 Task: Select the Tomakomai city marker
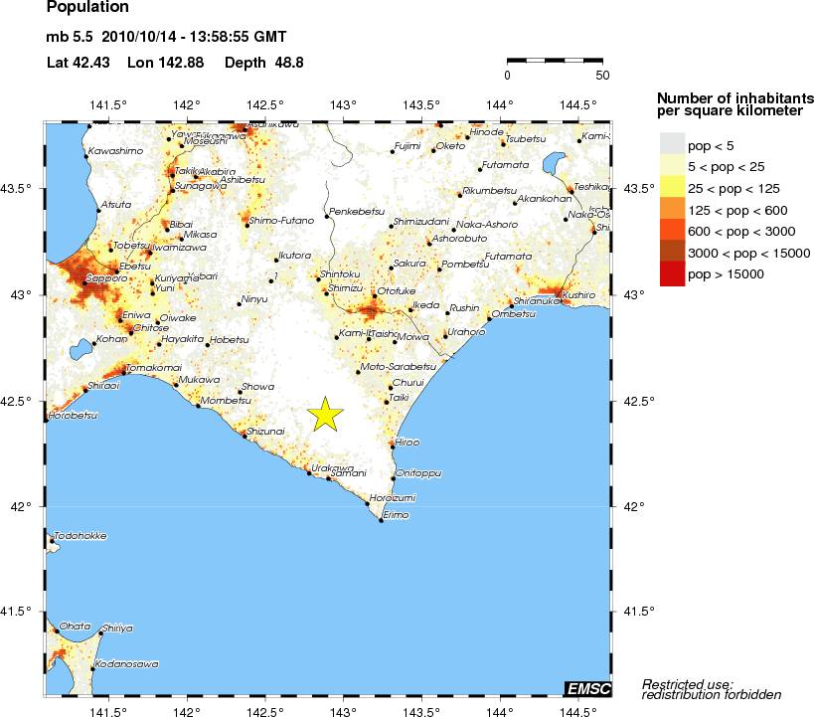pos(123,374)
